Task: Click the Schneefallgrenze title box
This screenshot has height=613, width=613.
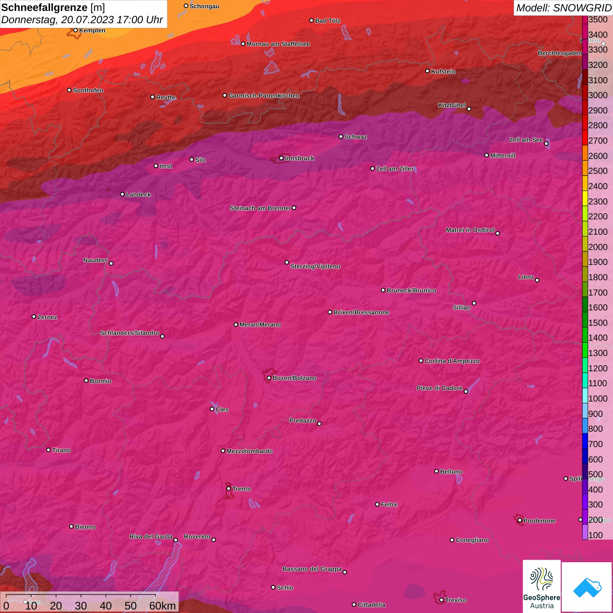Action: 83,14
